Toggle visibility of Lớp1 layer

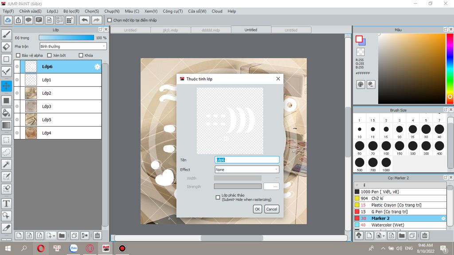tap(17, 80)
